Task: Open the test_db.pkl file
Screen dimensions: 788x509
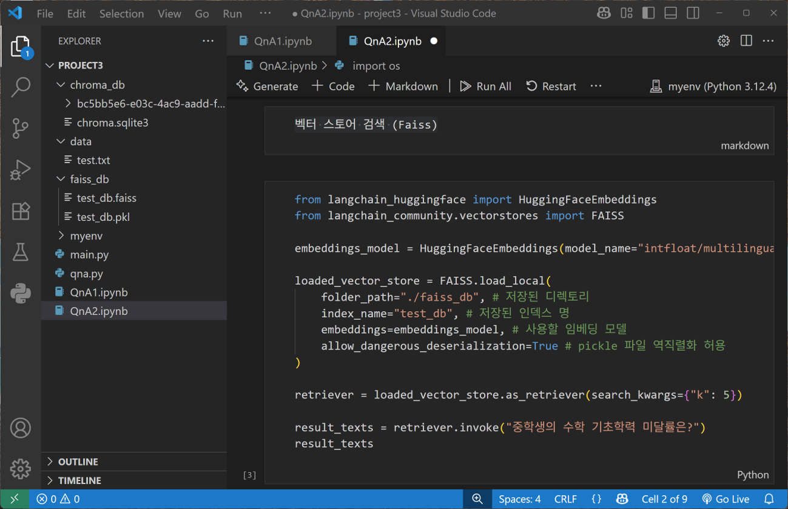Action: (134, 217)
